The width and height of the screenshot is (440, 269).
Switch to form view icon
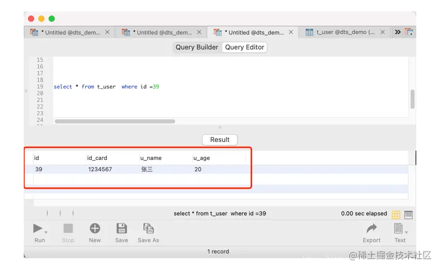pyautogui.click(x=409, y=214)
